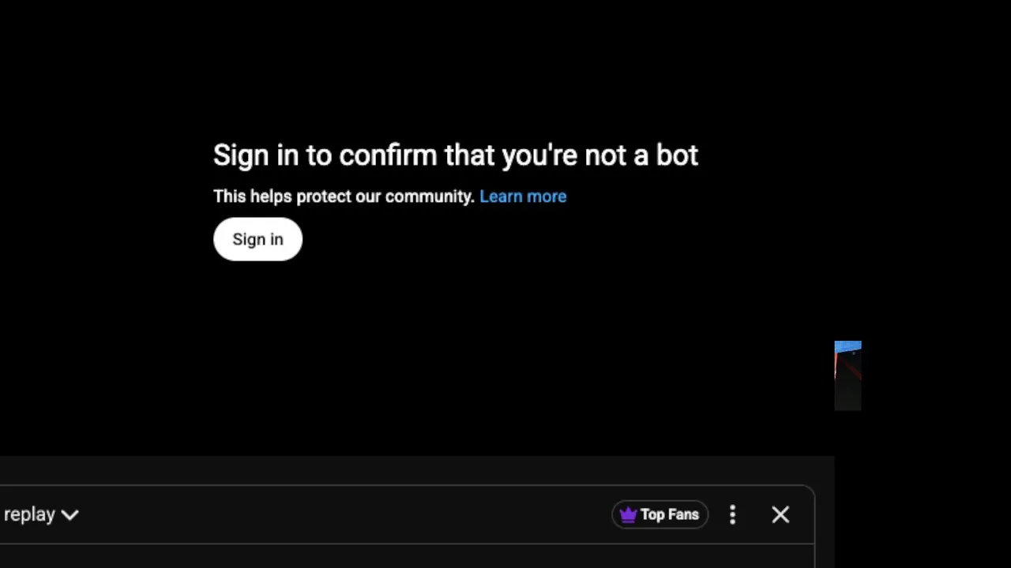Click the purple crown icon
Image resolution: width=1011 pixels, height=568 pixels.
[x=628, y=515]
